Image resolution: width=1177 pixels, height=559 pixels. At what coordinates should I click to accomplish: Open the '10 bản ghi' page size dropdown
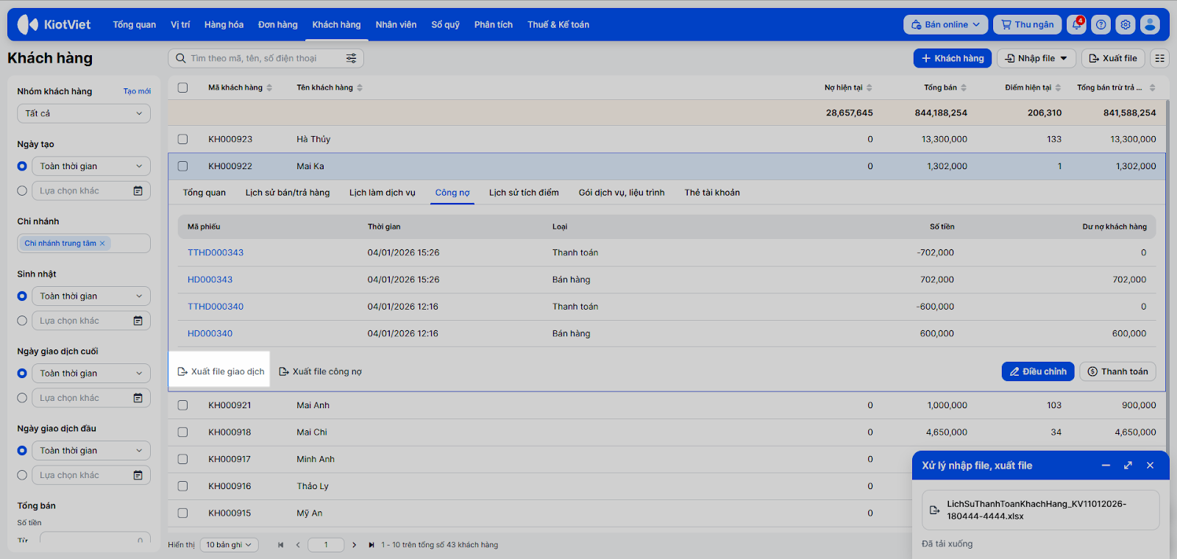[228, 545]
